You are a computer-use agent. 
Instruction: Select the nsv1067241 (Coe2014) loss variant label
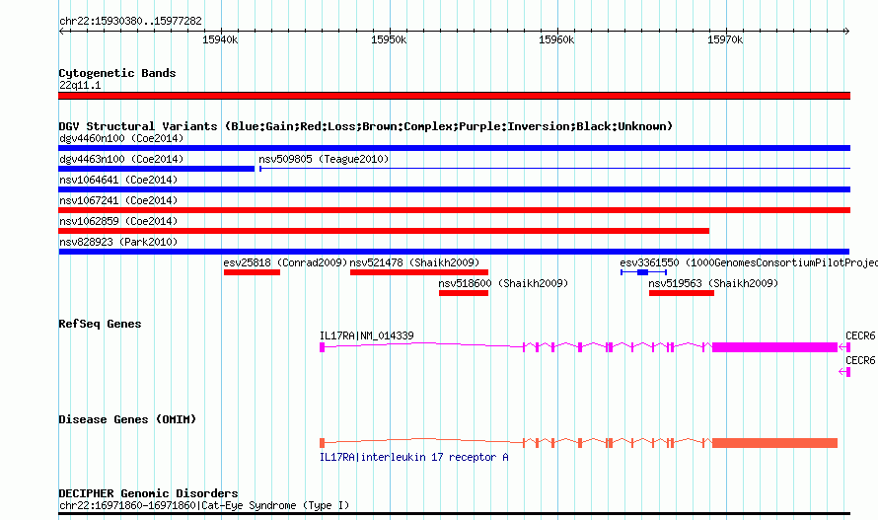coord(118,200)
